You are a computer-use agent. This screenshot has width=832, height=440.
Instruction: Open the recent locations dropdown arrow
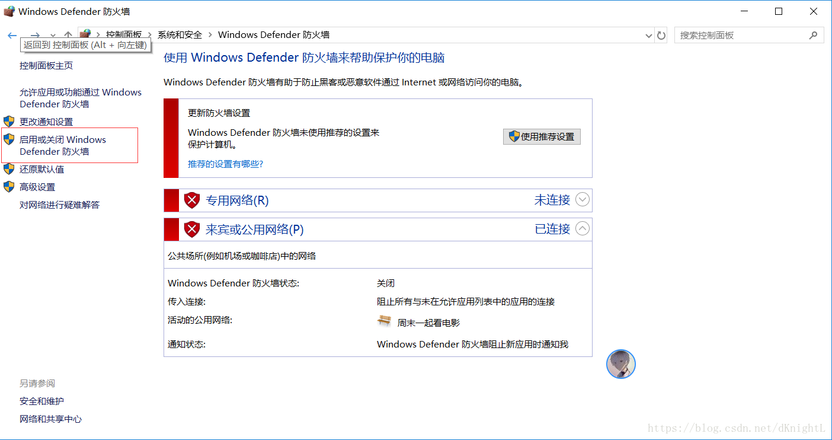click(53, 36)
